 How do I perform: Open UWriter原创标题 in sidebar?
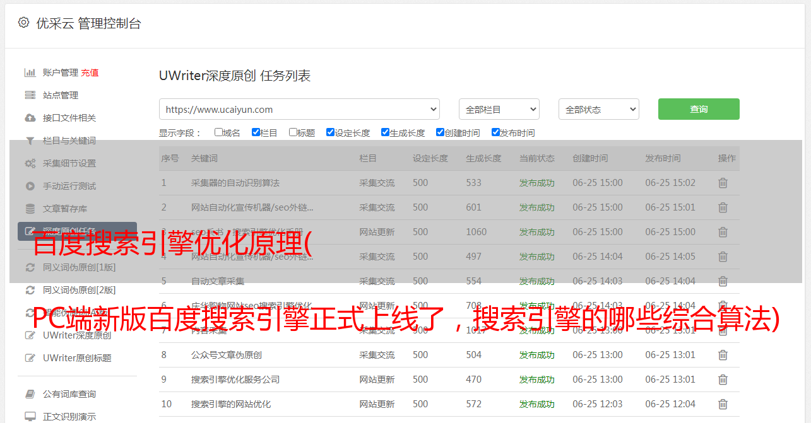coord(77,358)
